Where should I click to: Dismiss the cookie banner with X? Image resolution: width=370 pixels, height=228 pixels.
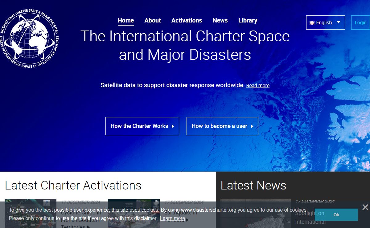(365, 207)
